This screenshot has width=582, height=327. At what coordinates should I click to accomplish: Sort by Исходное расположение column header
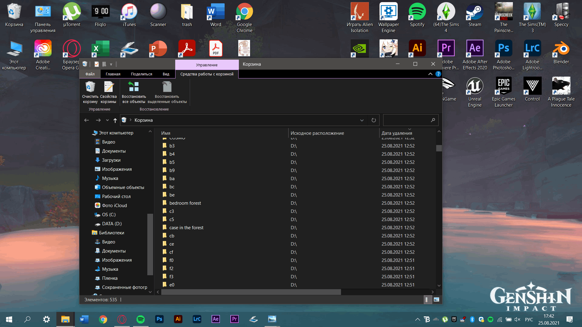click(x=333, y=133)
